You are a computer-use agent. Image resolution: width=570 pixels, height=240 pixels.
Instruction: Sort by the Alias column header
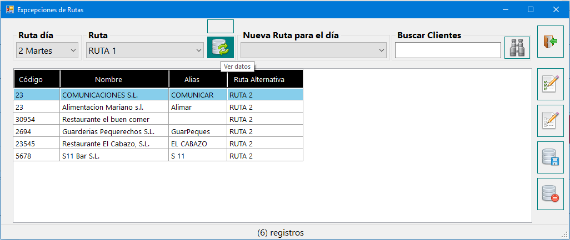[x=198, y=79]
